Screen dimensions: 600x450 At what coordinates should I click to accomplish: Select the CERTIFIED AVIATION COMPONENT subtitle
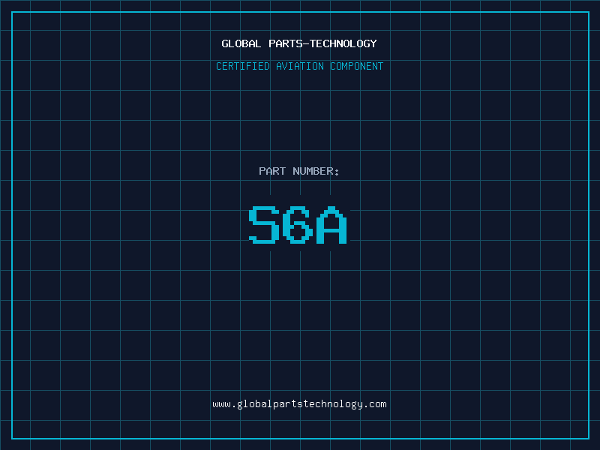(299, 66)
